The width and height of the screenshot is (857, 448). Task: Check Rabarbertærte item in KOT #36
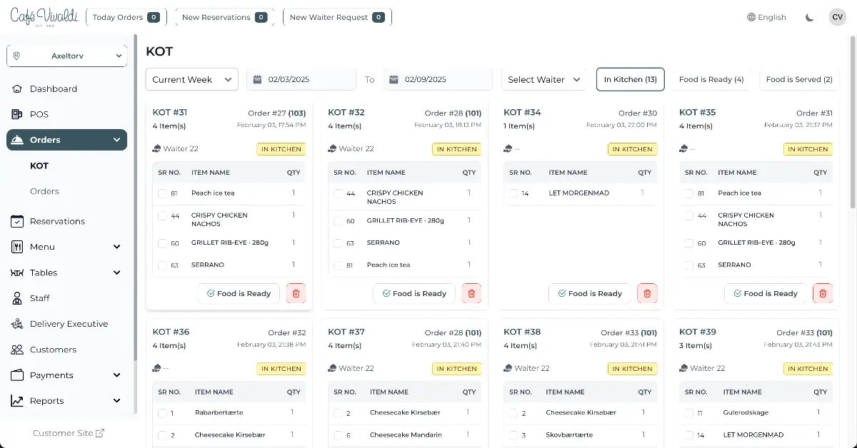click(163, 413)
